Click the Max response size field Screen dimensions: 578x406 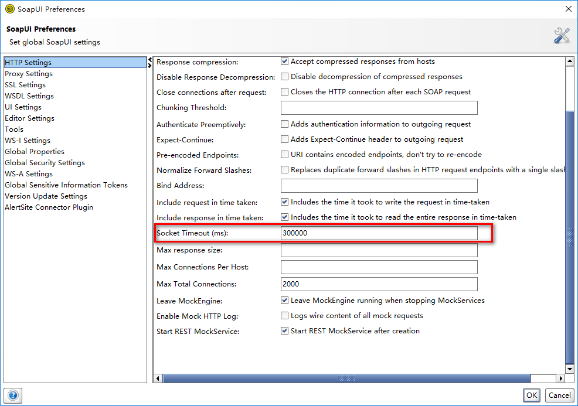379,250
